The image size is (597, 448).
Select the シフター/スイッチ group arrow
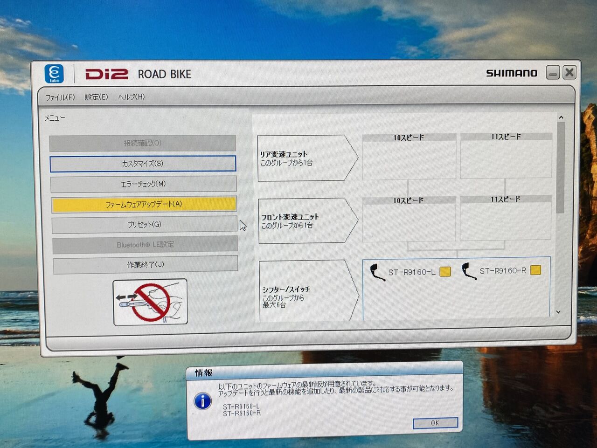pos(309,291)
